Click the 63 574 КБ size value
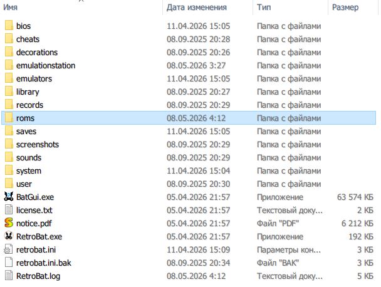Viewport: 381px width, 287px height. (x=355, y=197)
